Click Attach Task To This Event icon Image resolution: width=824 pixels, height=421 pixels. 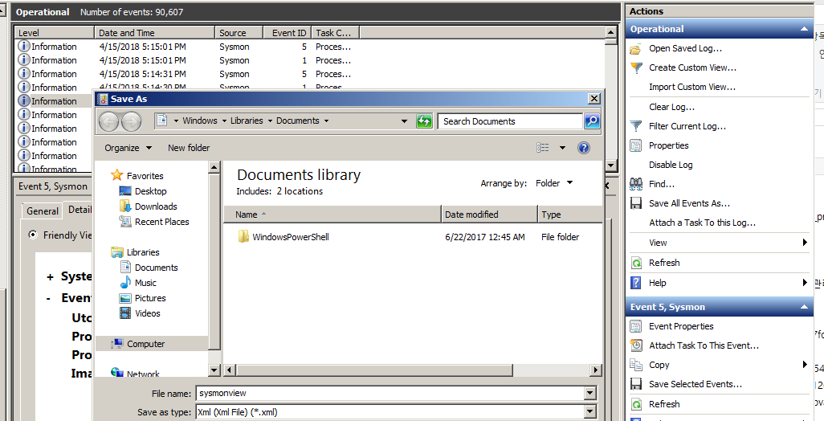coord(636,345)
